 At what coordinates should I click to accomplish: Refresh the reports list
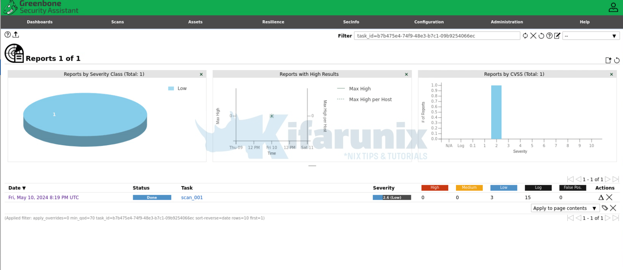[617, 60]
